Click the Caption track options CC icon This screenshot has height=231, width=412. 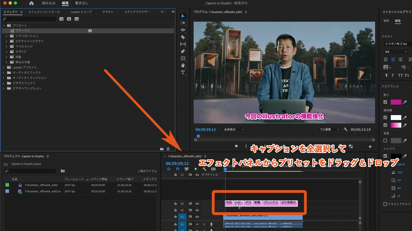213,169
